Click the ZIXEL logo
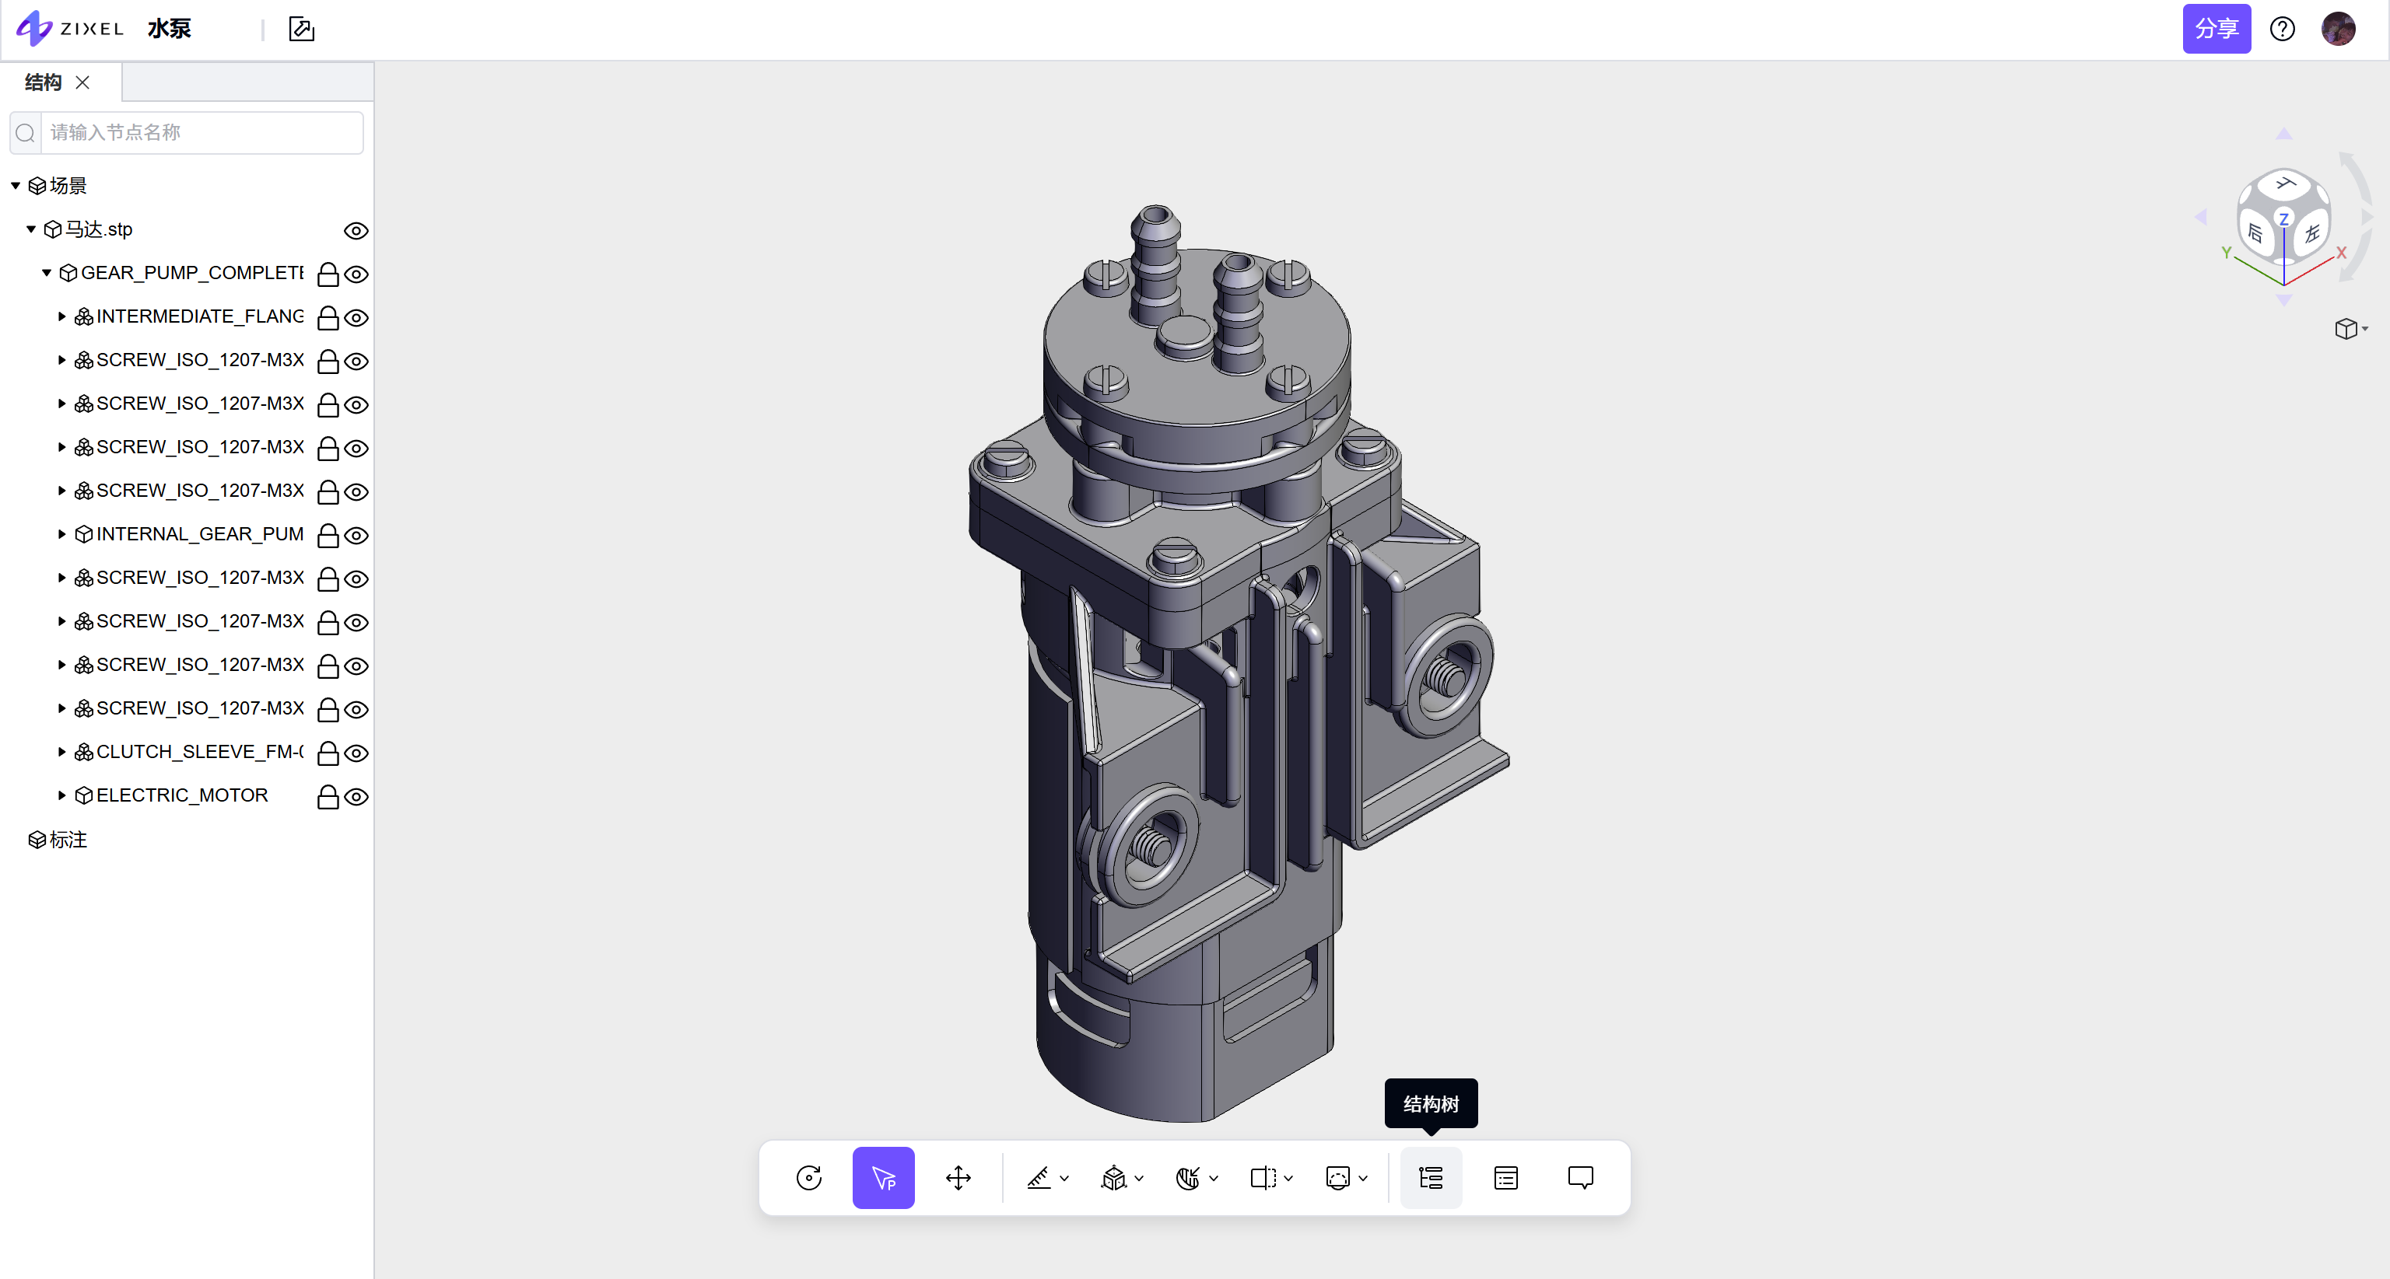 point(71,29)
